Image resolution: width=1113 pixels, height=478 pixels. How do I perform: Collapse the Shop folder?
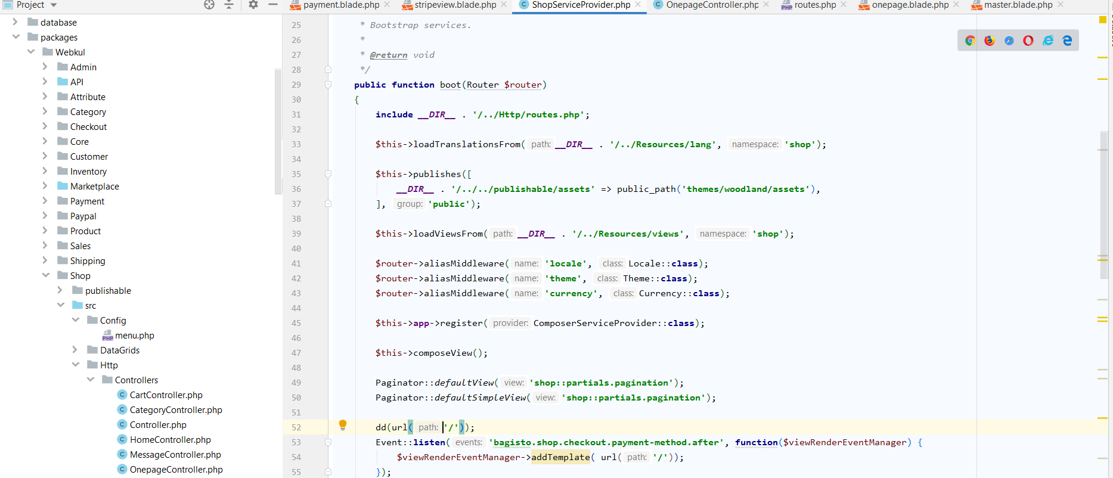pyautogui.click(x=45, y=275)
